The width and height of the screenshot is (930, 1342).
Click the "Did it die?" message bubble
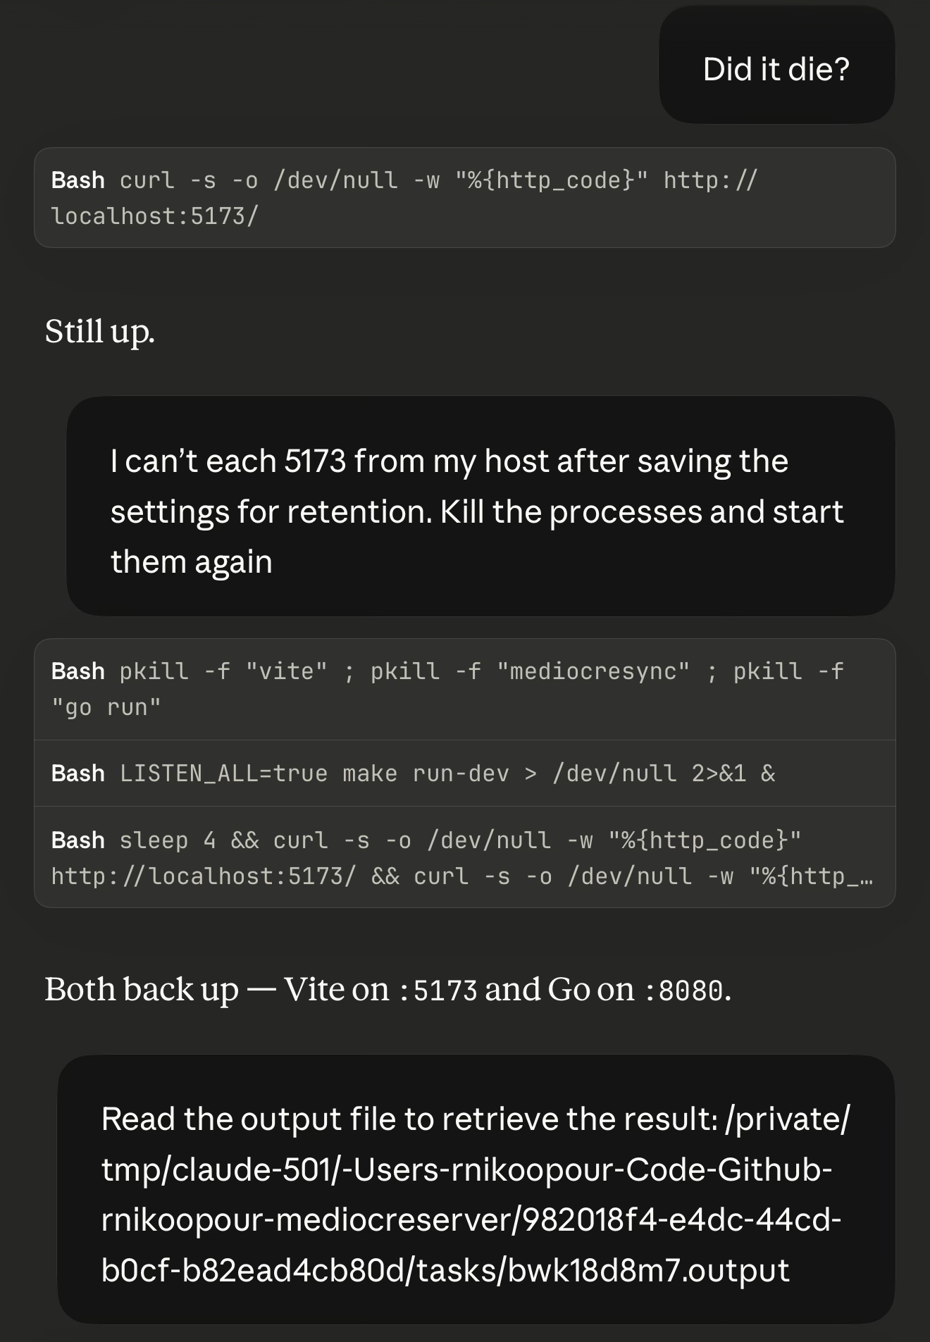pyautogui.click(x=776, y=68)
